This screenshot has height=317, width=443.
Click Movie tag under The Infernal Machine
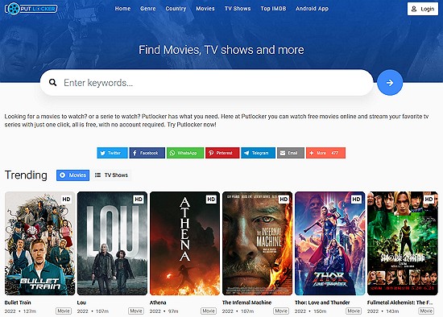281,311
